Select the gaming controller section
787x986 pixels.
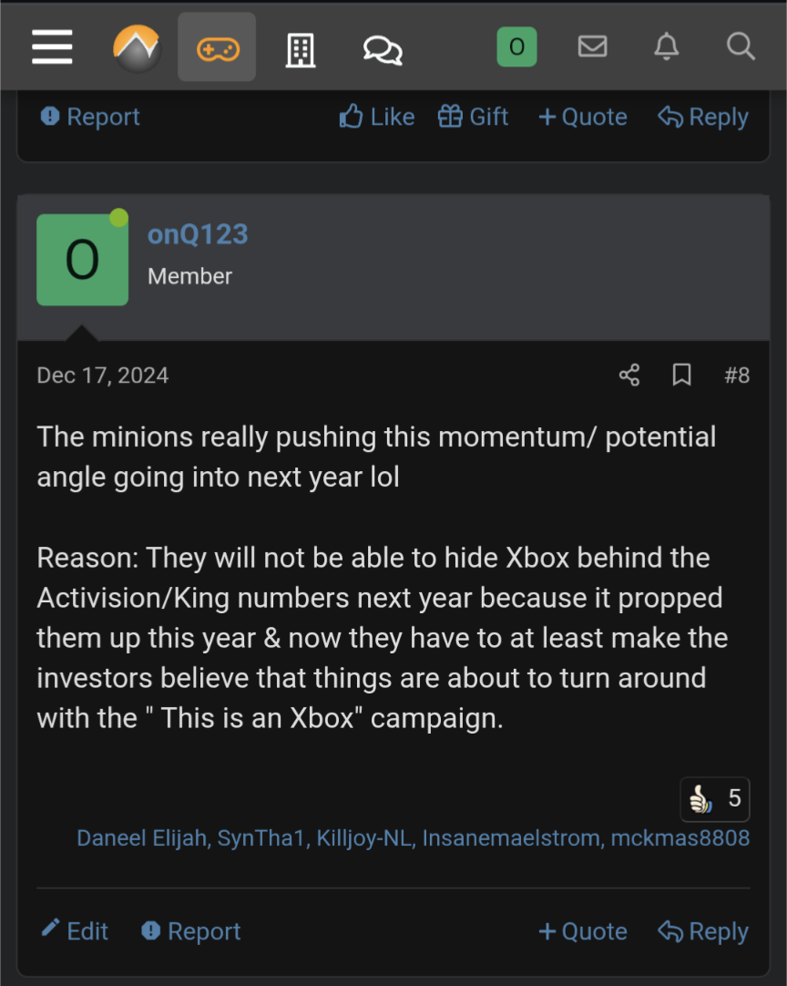216,47
